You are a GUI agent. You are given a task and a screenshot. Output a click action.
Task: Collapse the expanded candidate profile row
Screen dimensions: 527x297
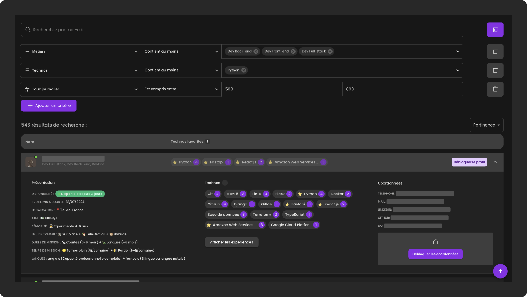click(x=495, y=162)
